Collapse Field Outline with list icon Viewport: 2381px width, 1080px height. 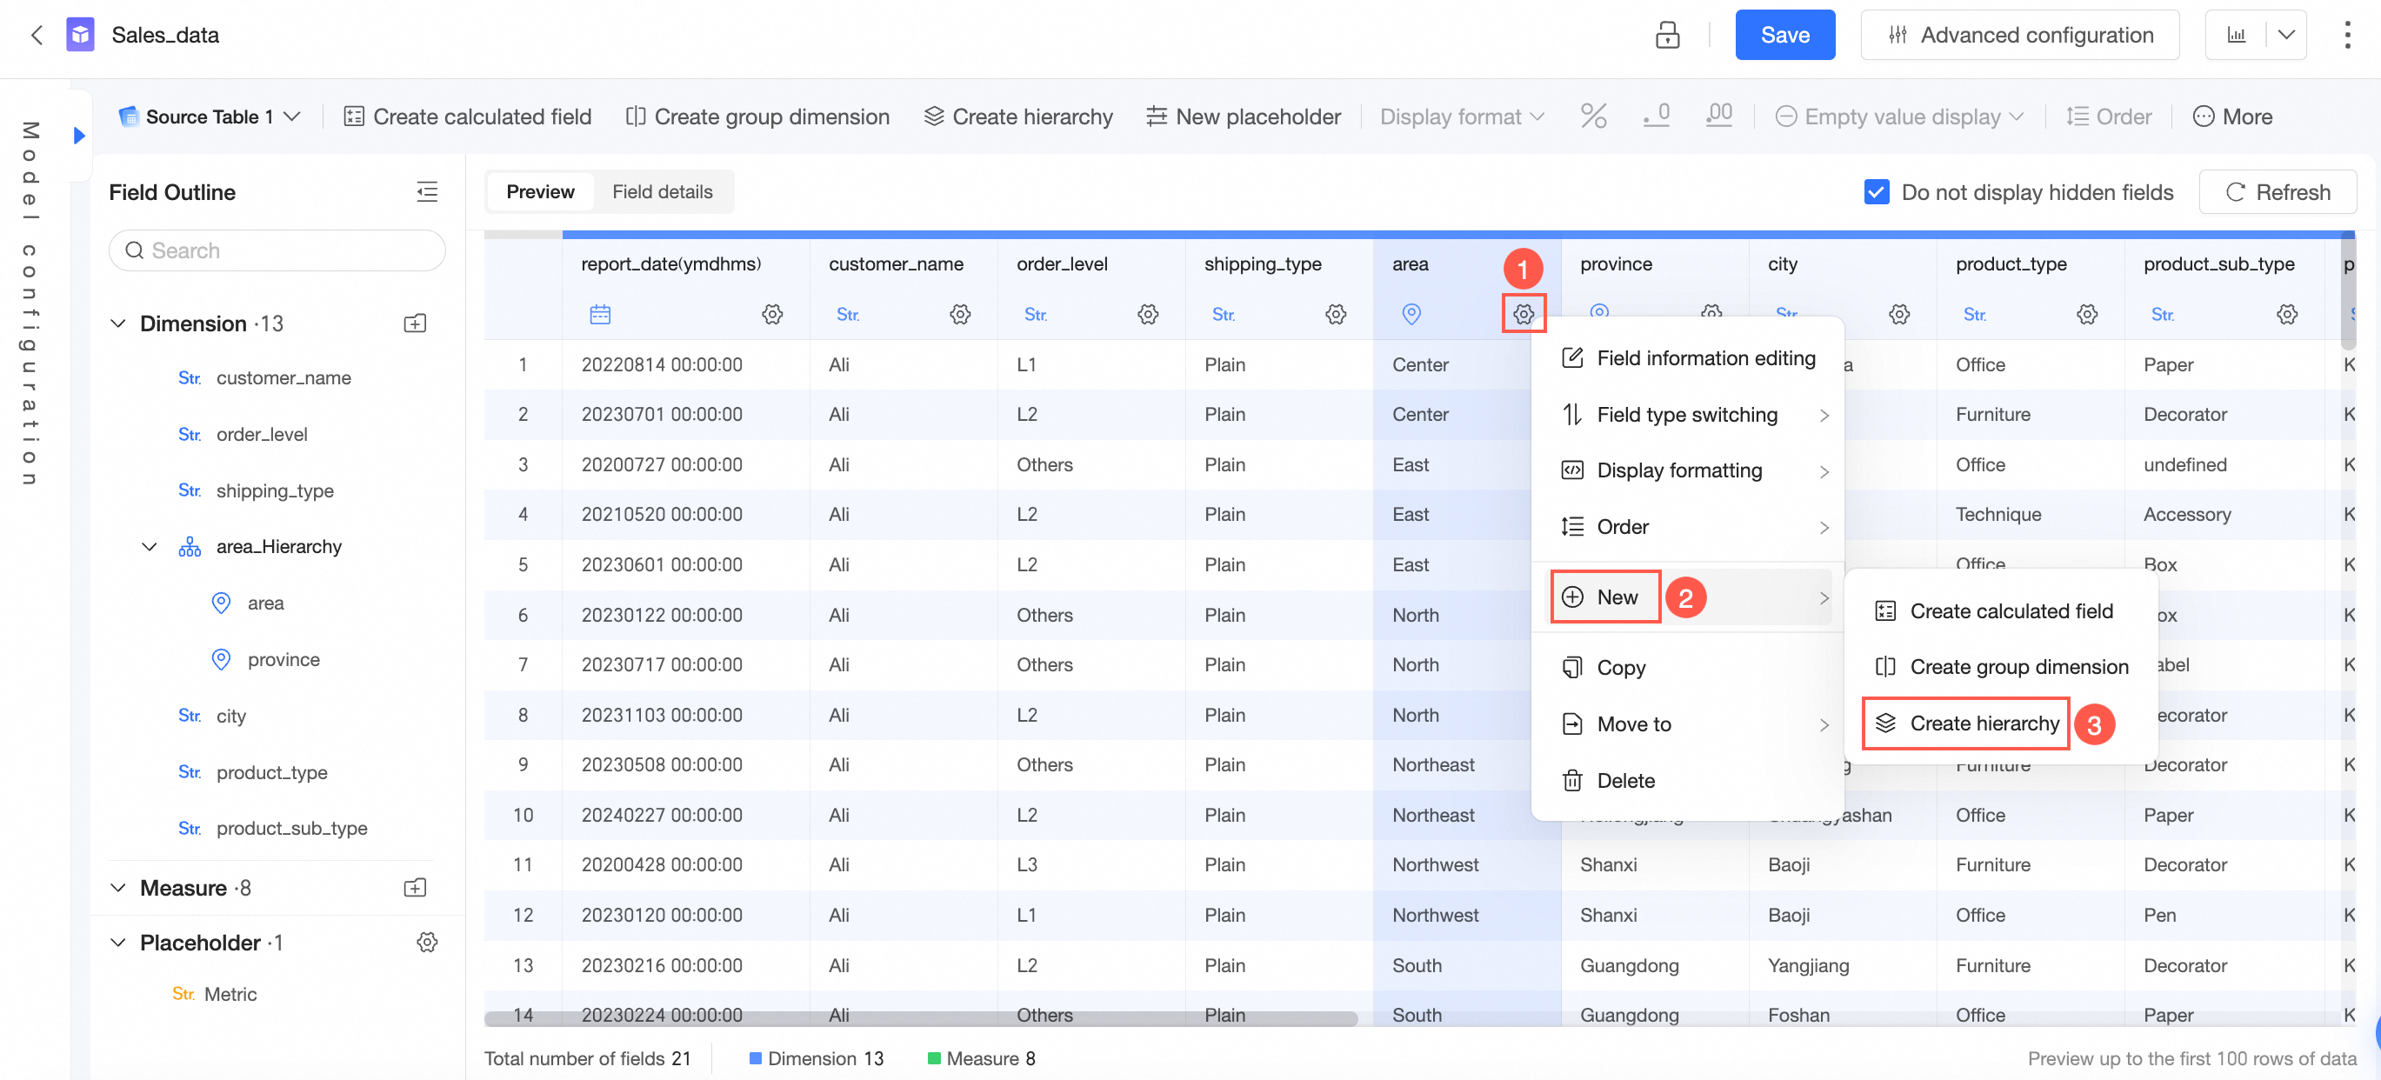(427, 192)
